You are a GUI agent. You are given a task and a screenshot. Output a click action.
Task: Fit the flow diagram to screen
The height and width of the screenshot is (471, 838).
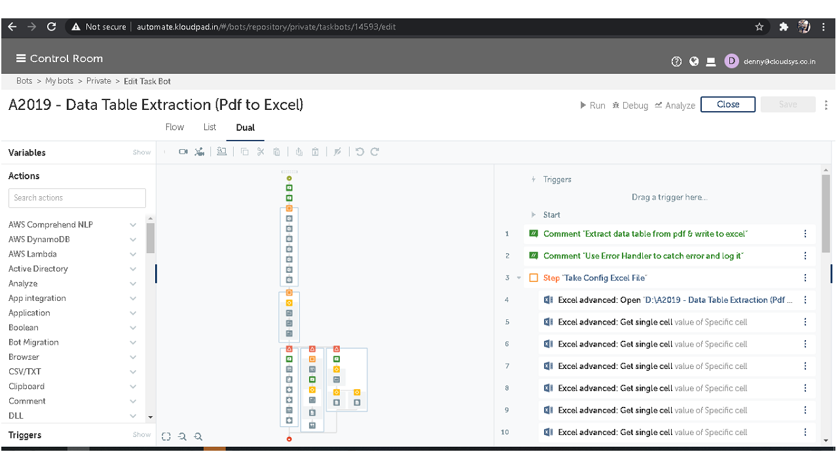coord(166,436)
